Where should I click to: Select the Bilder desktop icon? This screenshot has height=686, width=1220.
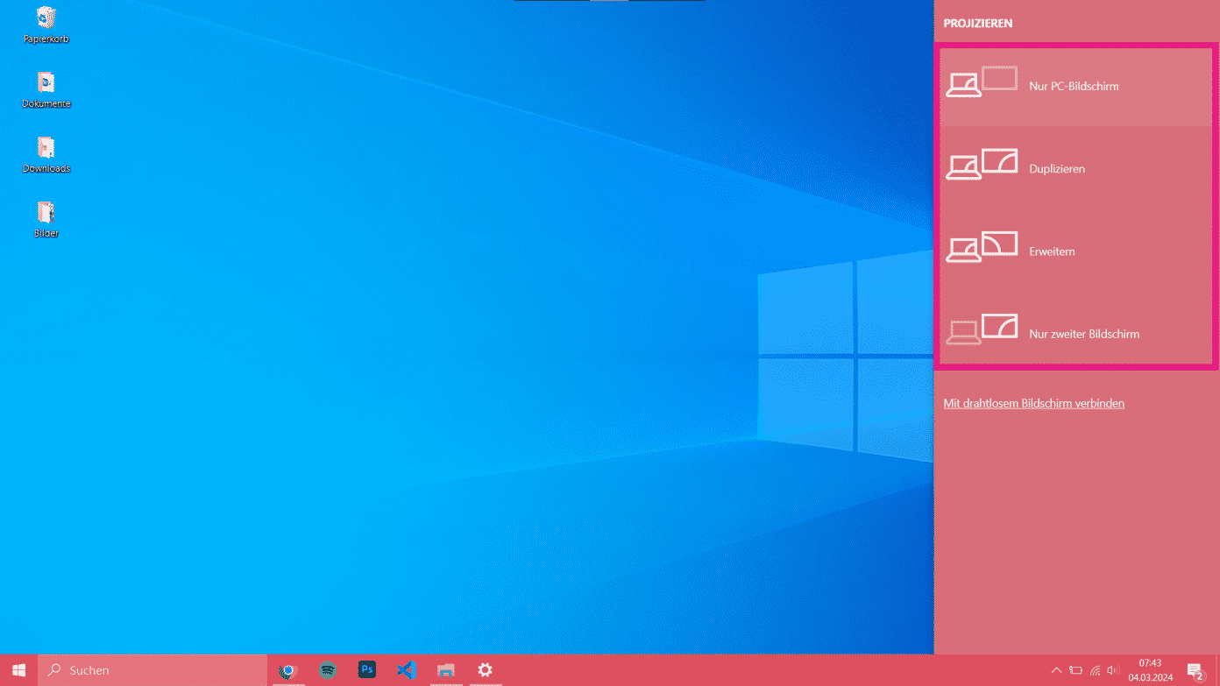click(x=46, y=220)
